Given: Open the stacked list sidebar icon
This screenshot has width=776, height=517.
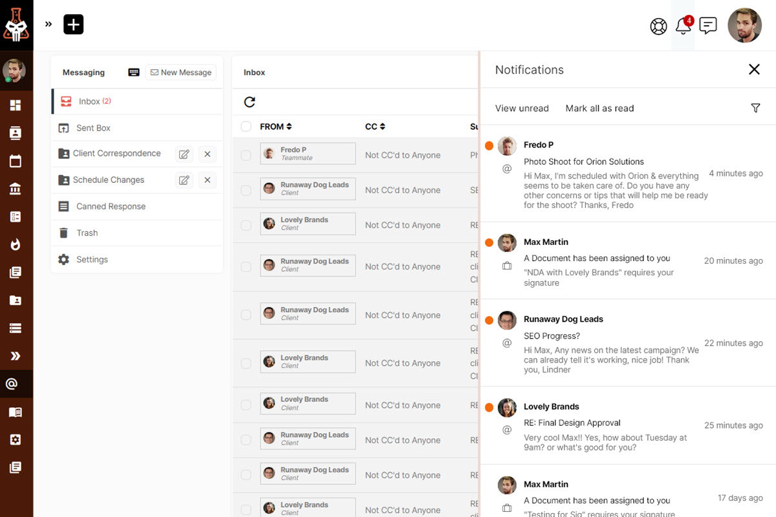Looking at the screenshot, I should click(x=16, y=328).
